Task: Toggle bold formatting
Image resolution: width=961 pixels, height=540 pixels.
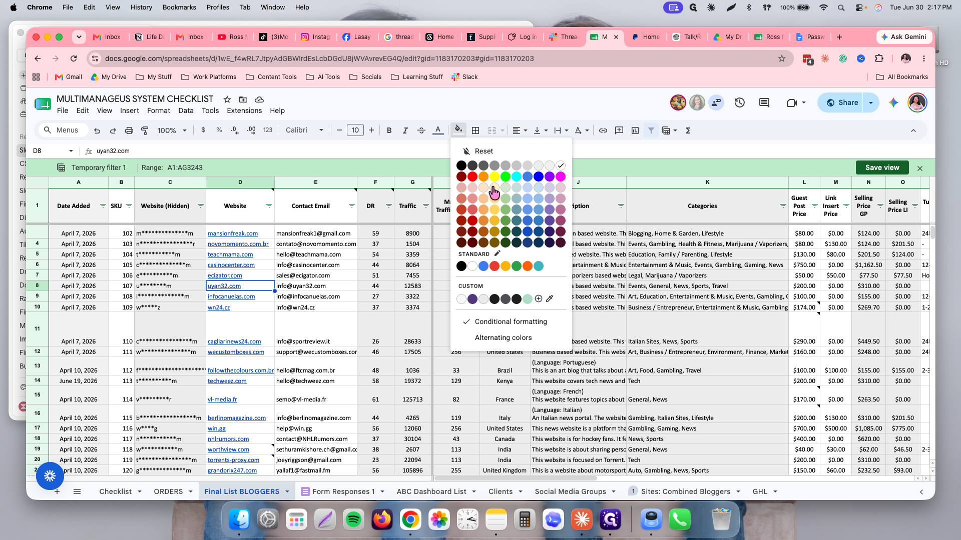Action: [389, 130]
